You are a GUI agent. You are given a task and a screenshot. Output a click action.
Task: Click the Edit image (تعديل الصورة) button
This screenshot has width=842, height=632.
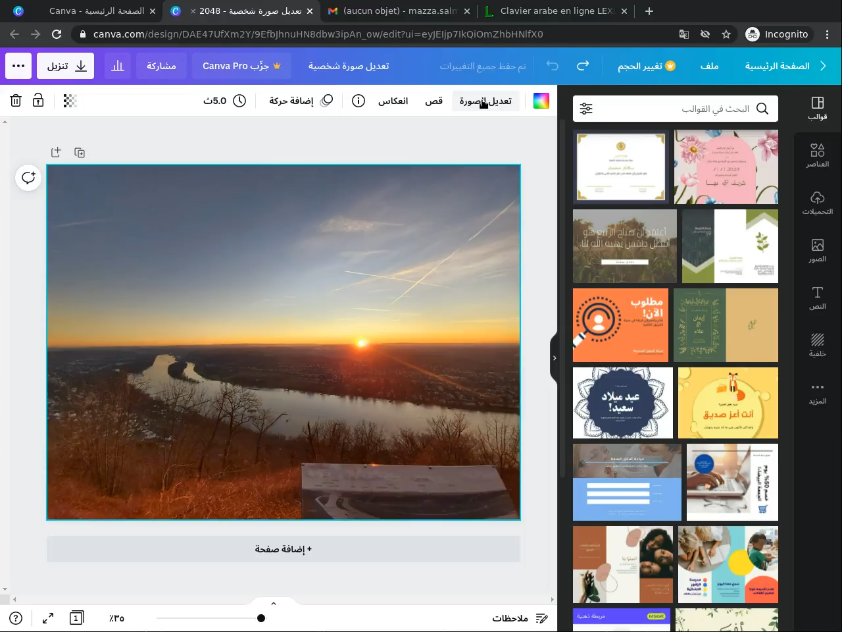485,101
